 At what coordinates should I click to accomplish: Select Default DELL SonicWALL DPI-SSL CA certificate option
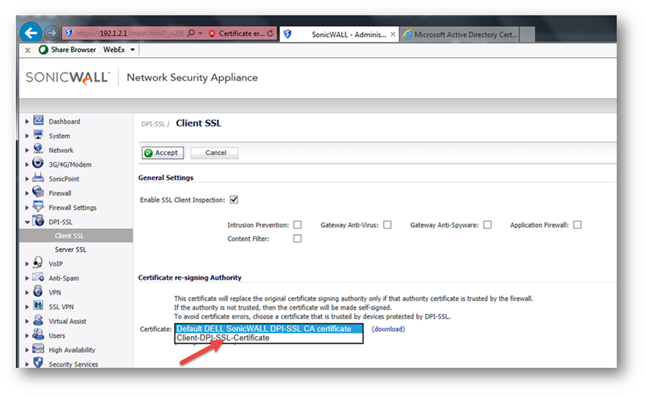pos(269,329)
